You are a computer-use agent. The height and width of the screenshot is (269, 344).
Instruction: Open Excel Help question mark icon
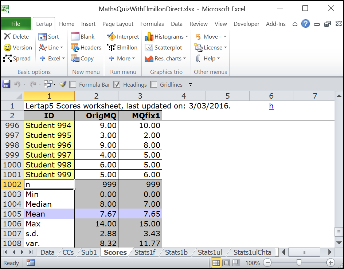pyautogui.click(x=305, y=24)
